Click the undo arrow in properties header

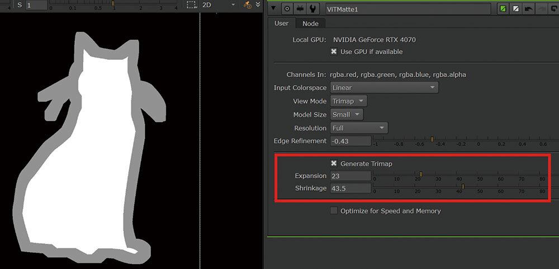pos(529,8)
